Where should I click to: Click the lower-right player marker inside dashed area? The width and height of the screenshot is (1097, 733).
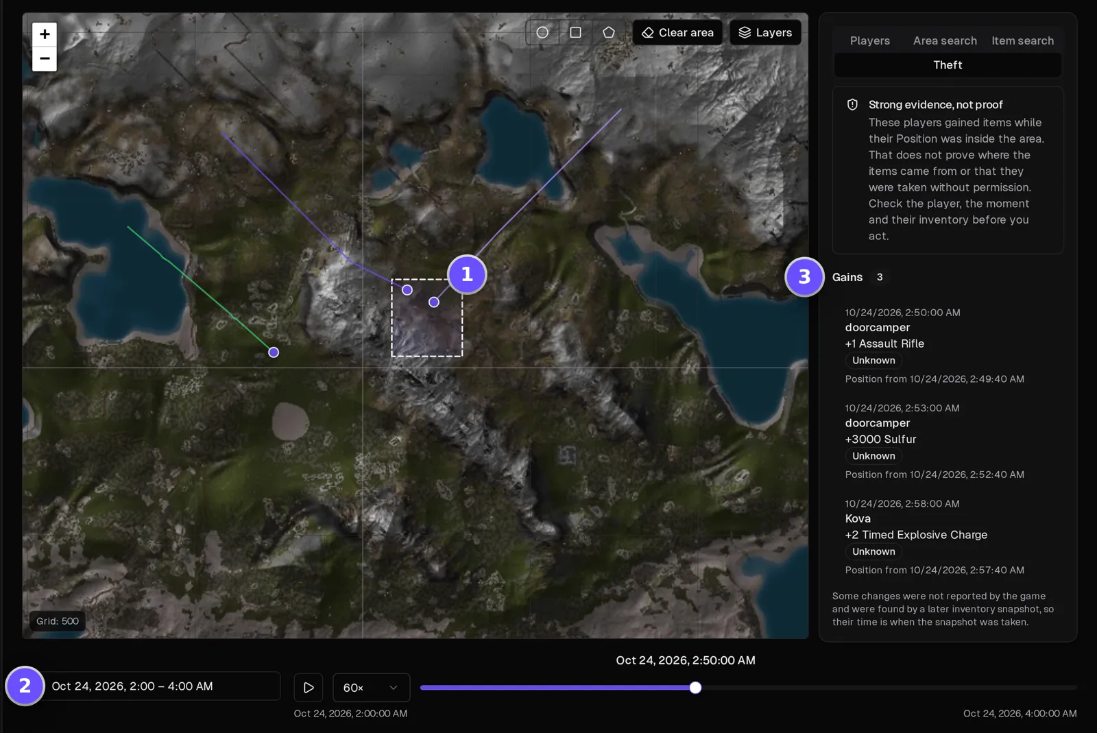point(434,302)
